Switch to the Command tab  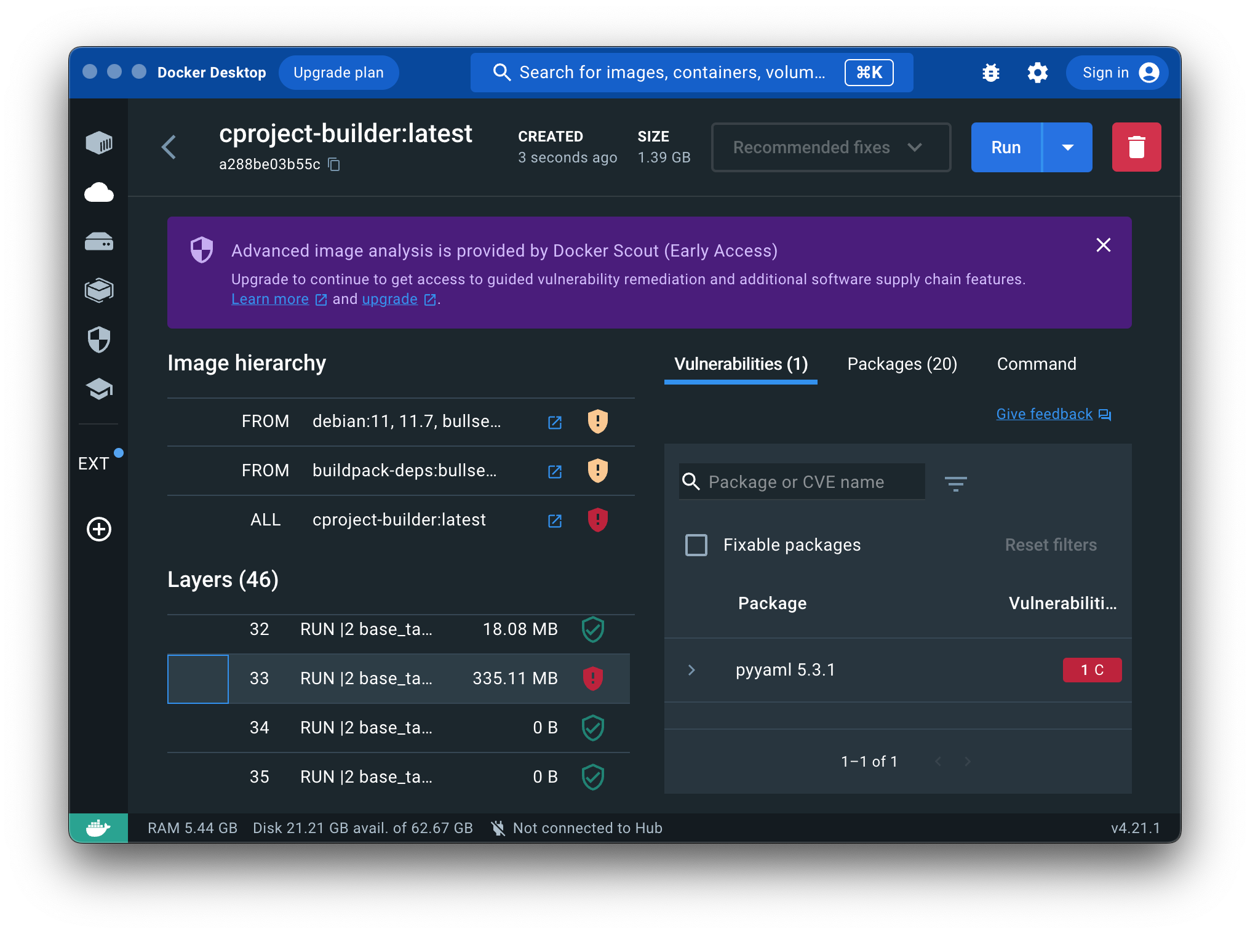pyautogui.click(x=1036, y=364)
